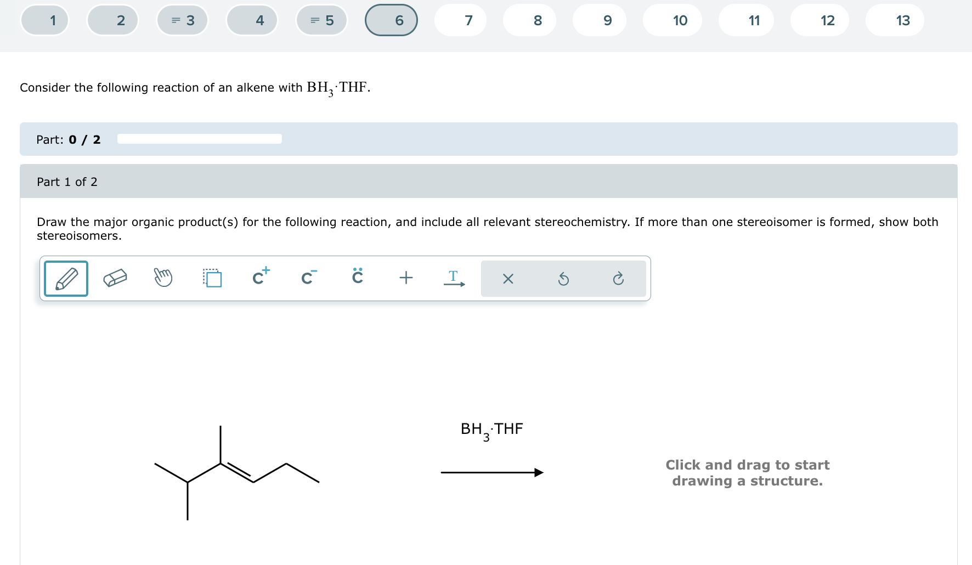
Task: Add negative charge with C- tool
Action: point(309,278)
